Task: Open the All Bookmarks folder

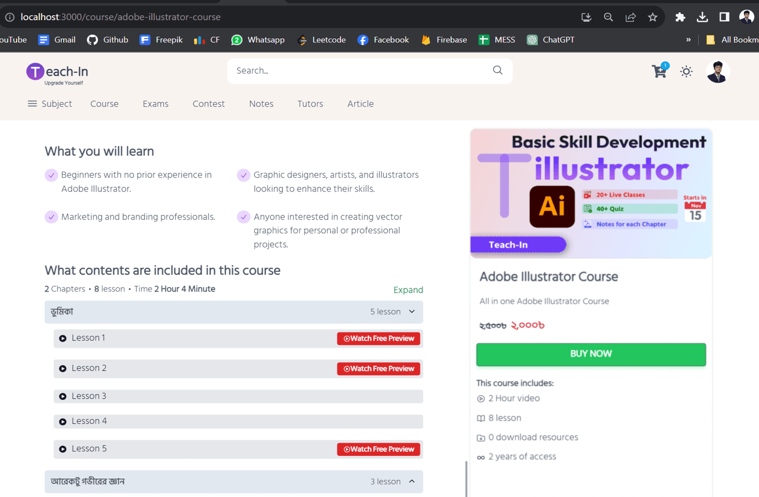Action: click(732, 40)
